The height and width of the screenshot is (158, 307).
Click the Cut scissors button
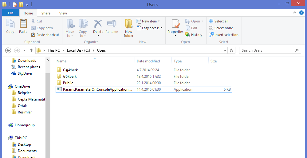pyautogui.click(x=37, y=21)
